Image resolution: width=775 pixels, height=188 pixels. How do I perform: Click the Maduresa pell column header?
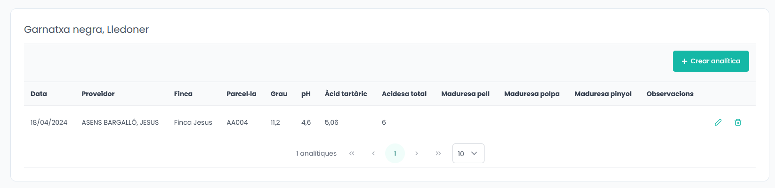[x=465, y=94]
